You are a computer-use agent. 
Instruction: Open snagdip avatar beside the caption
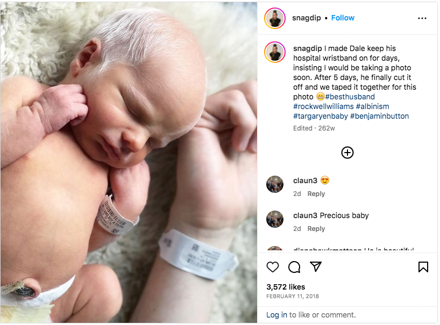(x=275, y=52)
